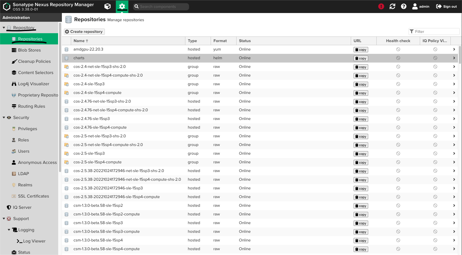The image size is (462, 255).
Task: Click the Search components field
Action: point(161,7)
